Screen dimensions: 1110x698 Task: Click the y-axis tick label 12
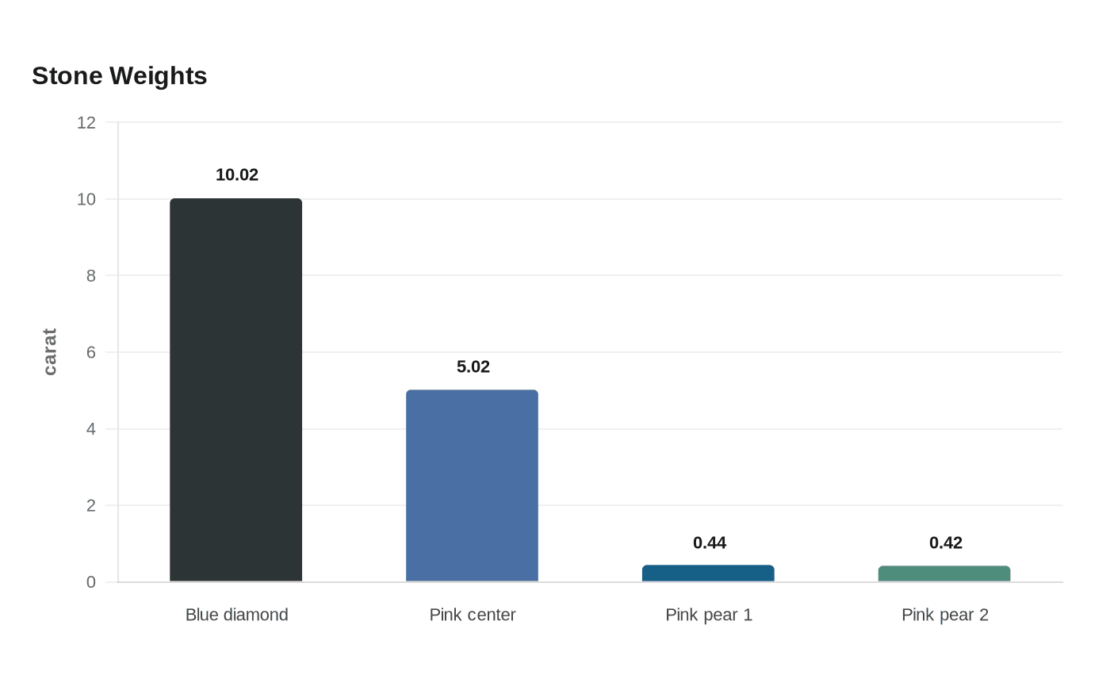[86, 122]
